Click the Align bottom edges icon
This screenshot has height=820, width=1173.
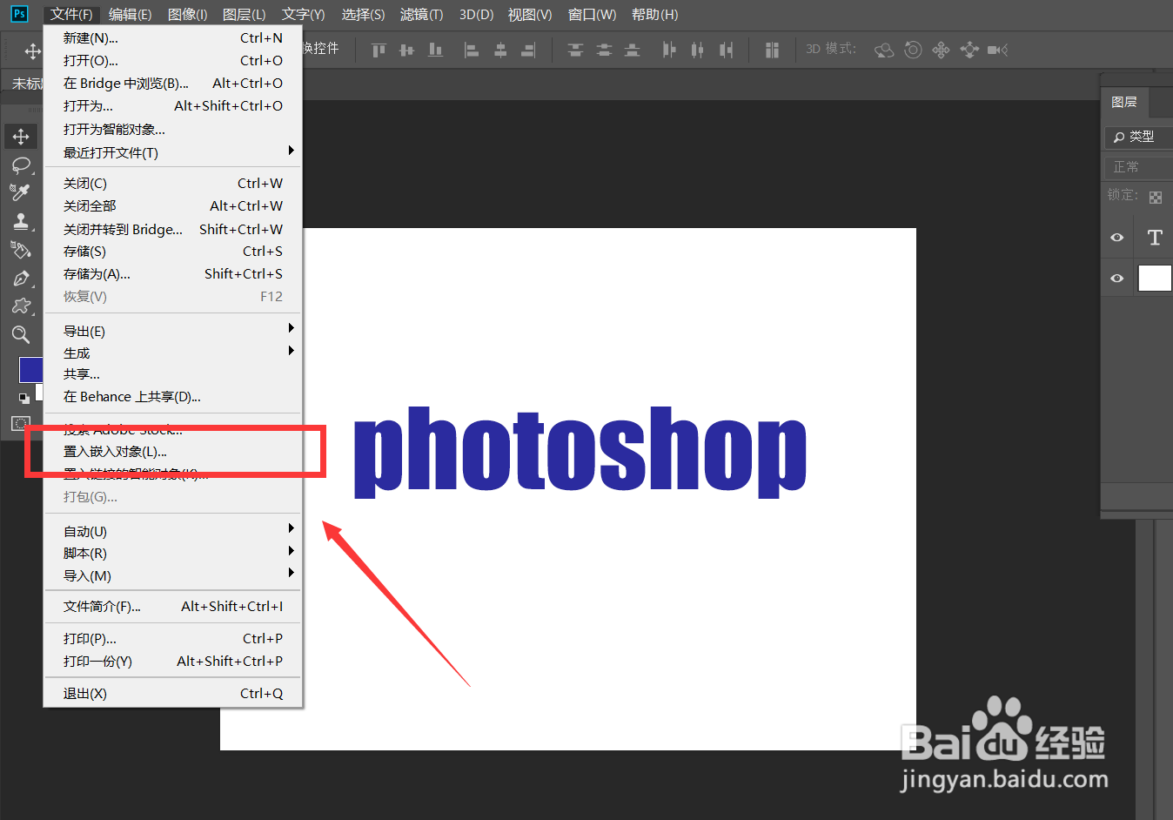435,50
